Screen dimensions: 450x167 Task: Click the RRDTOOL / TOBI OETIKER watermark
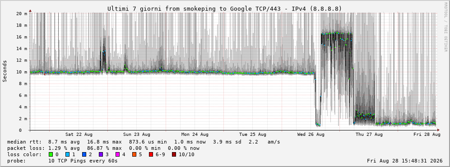(445, 27)
